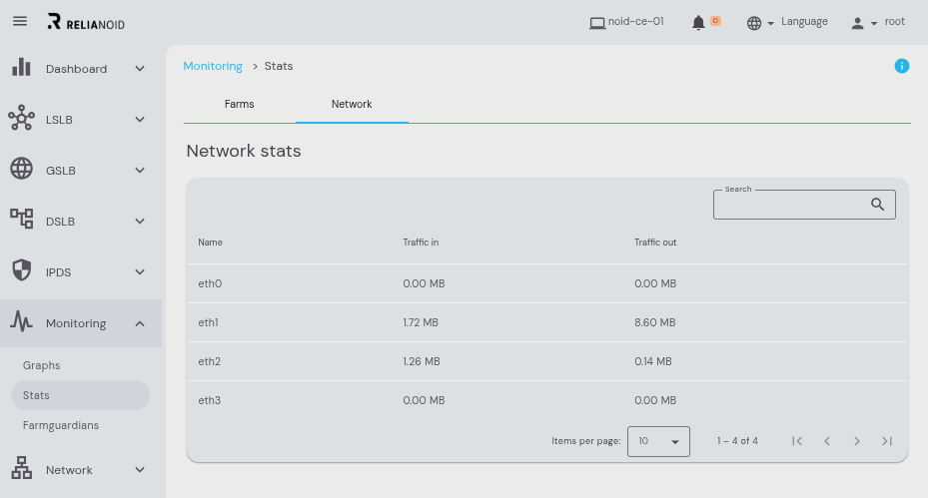Click the 1.72 MB traffic in value
Image resolution: width=928 pixels, height=498 pixels.
coord(421,323)
